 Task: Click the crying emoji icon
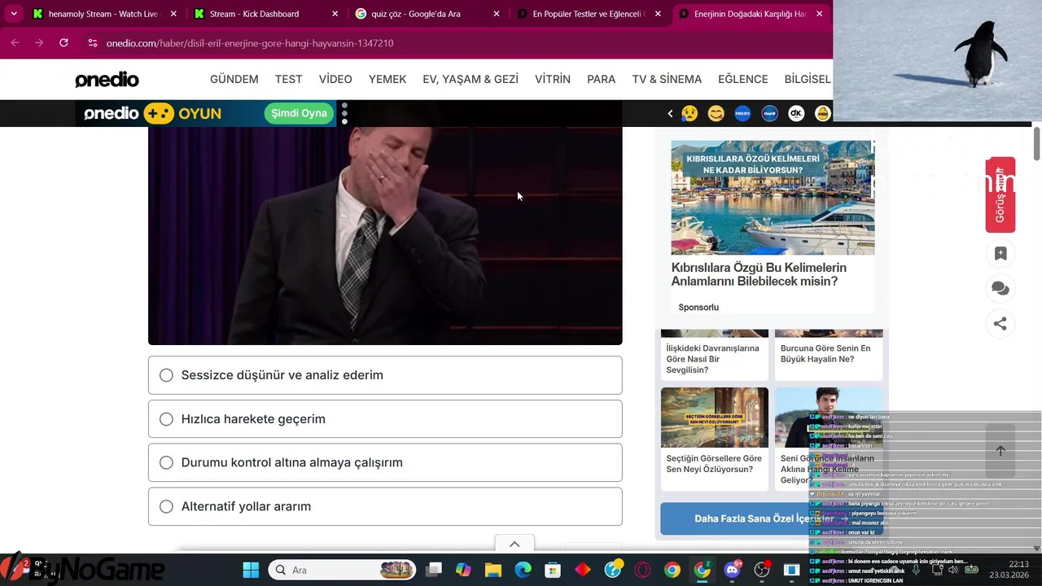[690, 113]
